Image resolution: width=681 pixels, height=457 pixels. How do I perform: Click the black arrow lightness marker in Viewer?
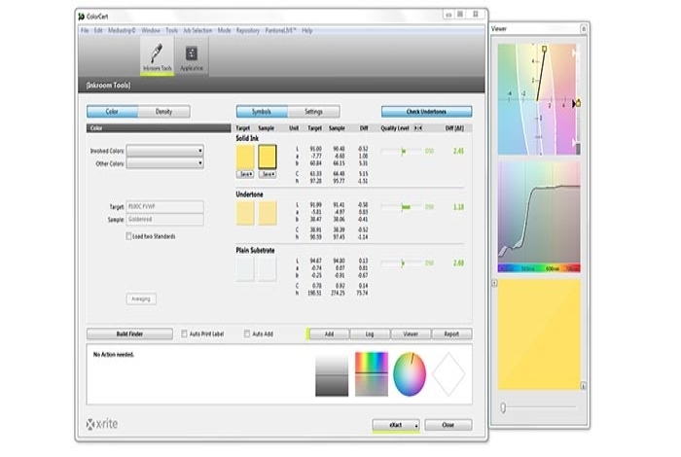(x=574, y=104)
